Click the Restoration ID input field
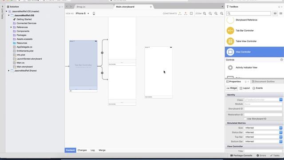This screenshot has height=160, width=284. click(263, 115)
